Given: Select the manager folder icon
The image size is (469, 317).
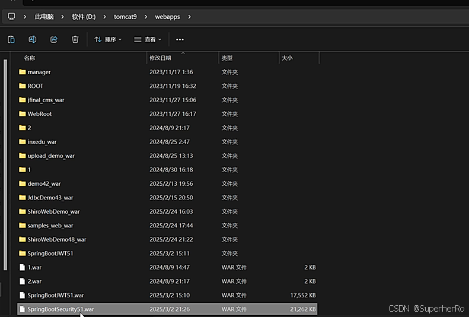Looking at the screenshot, I should point(22,72).
